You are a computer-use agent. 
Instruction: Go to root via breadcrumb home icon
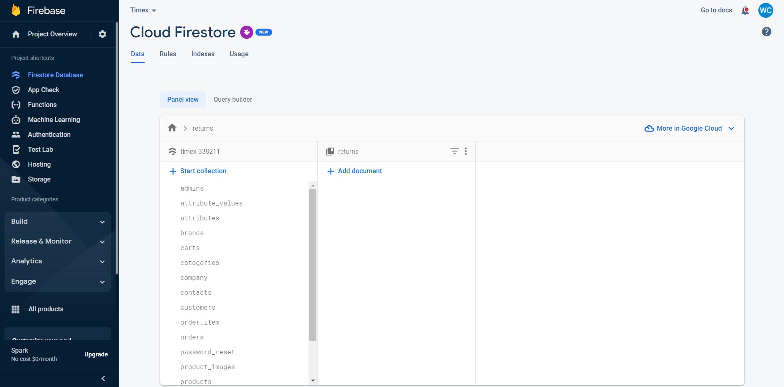pos(172,128)
